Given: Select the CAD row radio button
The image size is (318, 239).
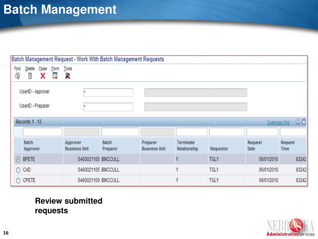Looking at the screenshot, I should [x=18, y=170].
